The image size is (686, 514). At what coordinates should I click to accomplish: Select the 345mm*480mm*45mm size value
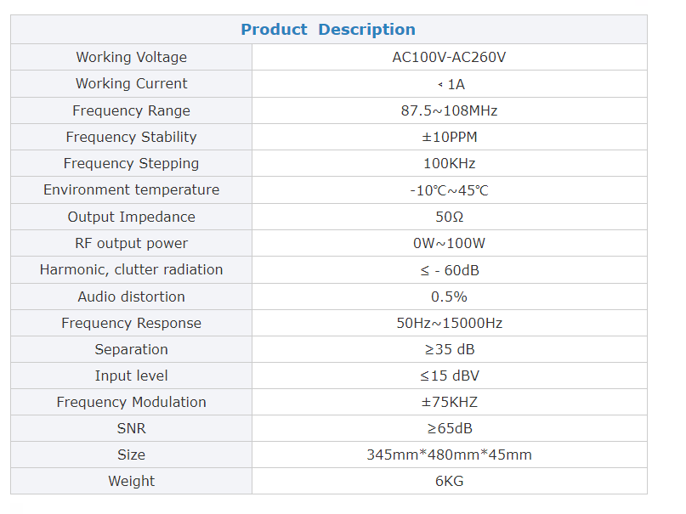(x=449, y=455)
